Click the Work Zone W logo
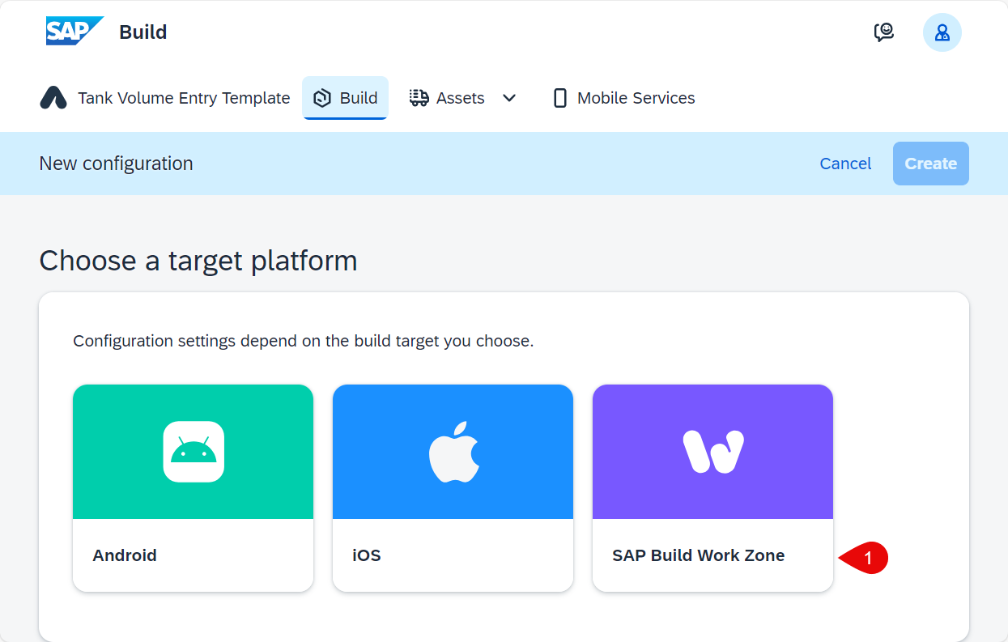1008x642 pixels. (x=713, y=452)
